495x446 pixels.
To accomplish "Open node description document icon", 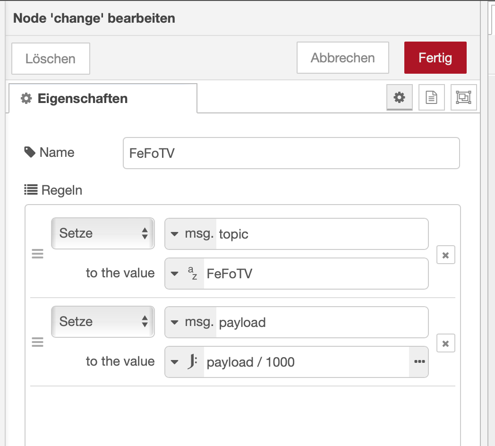I will (x=431, y=97).
